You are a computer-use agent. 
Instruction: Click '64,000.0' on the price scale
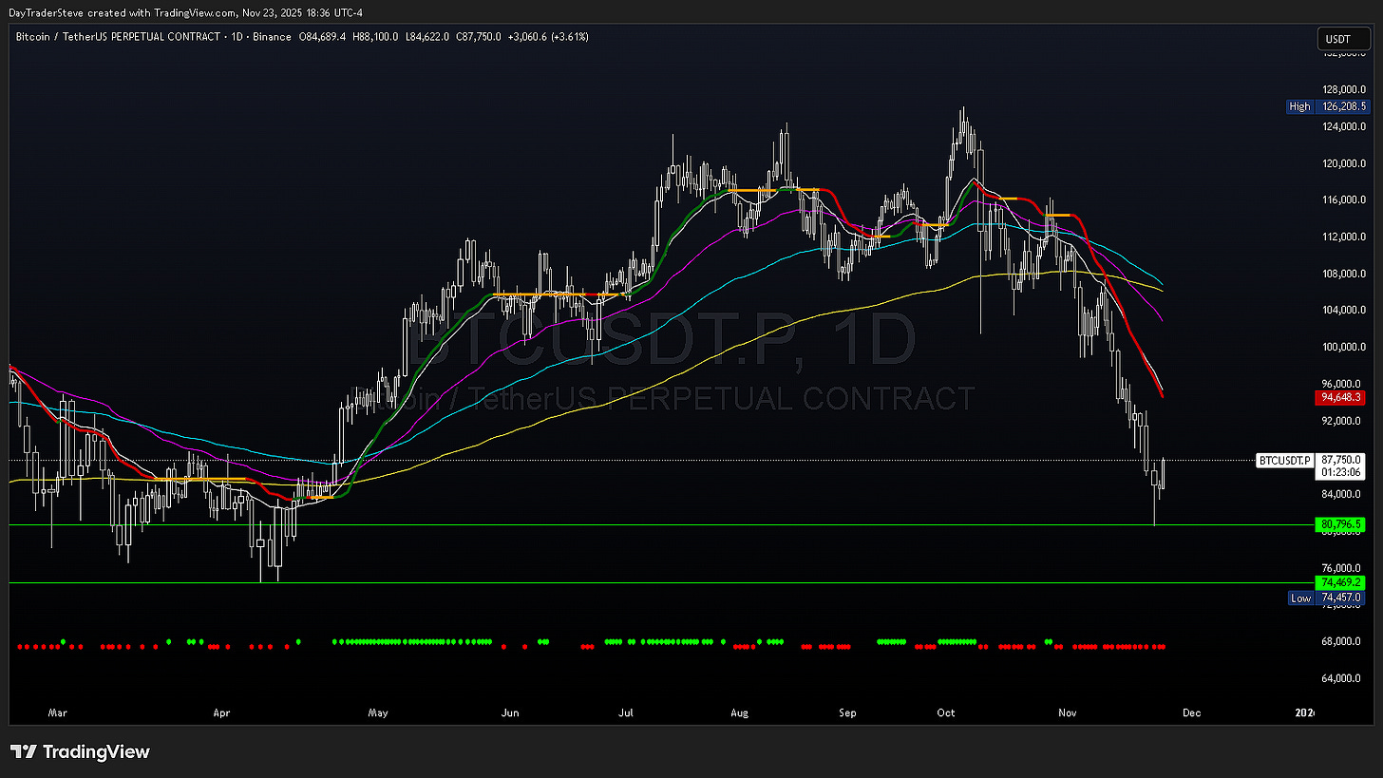click(x=1341, y=678)
